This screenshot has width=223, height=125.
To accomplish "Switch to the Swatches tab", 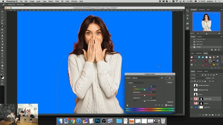I will (199, 53).
